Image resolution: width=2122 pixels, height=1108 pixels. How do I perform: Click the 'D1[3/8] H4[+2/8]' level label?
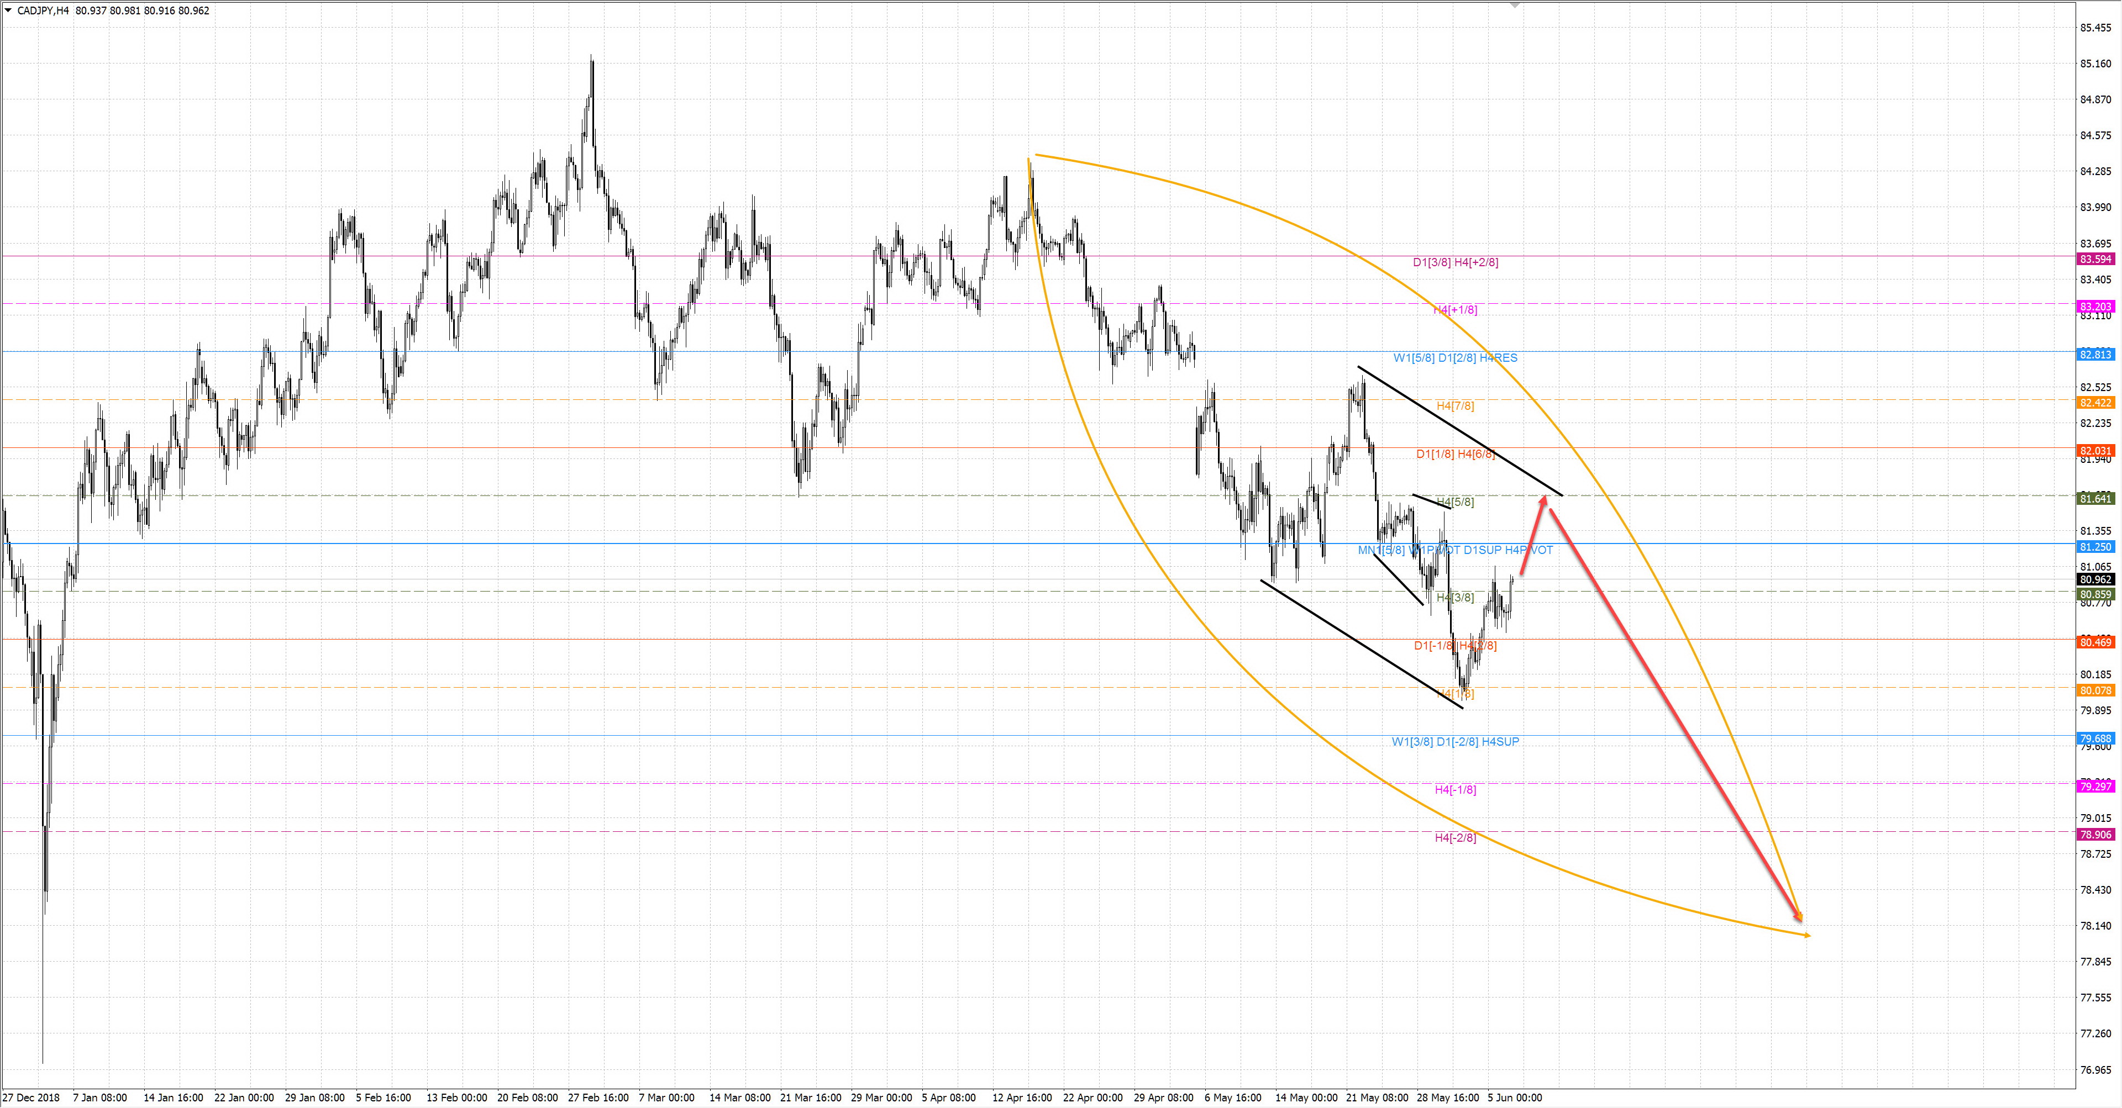(x=1456, y=262)
